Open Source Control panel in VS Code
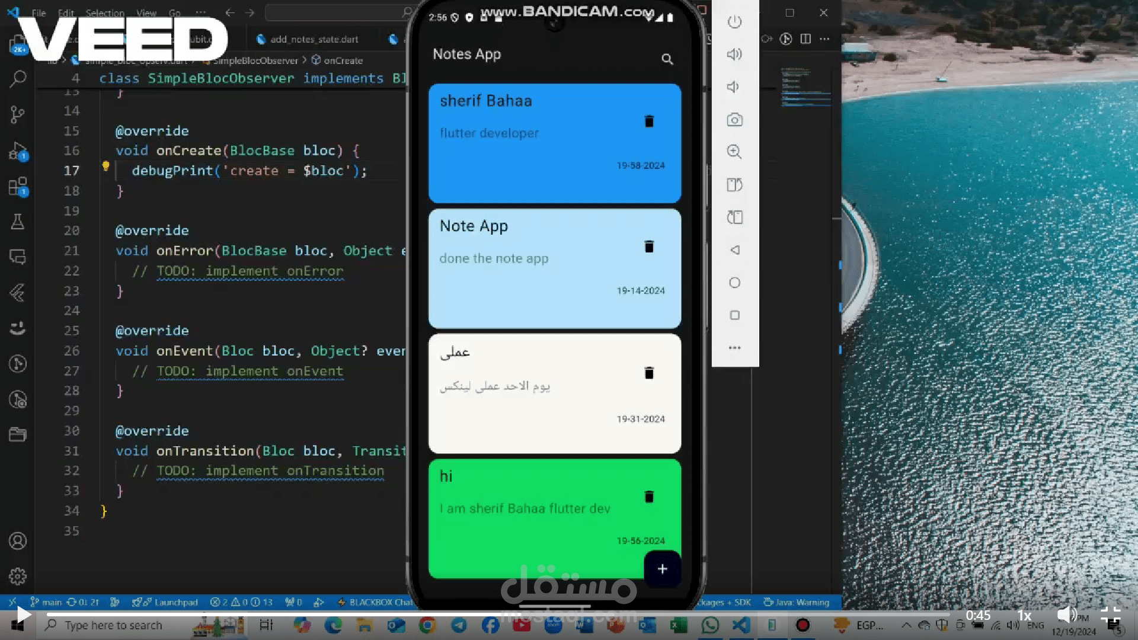Image resolution: width=1138 pixels, height=640 pixels. pyautogui.click(x=18, y=114)
